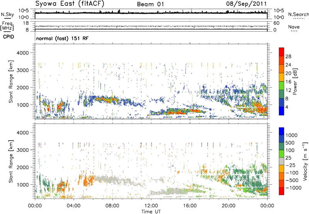Select the "-25" tick on the Velocity scale
Screen dimensions: 309x214
290,165
